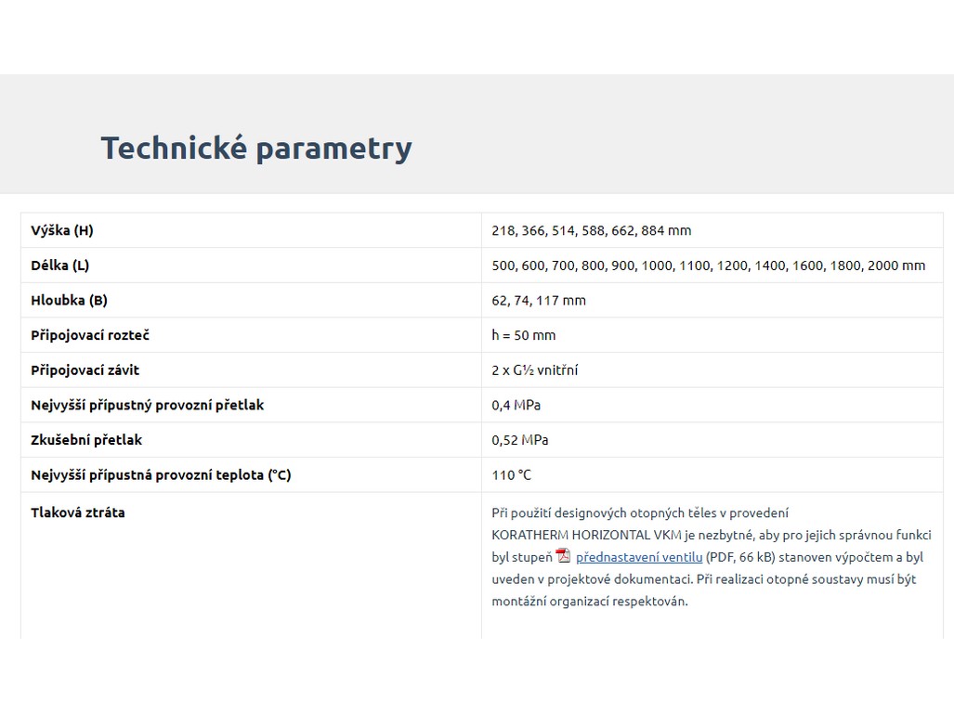The width and height of the screenshot is (954, 713).
Task: Select the Výška (H) row label
Action: pos(62,230)
